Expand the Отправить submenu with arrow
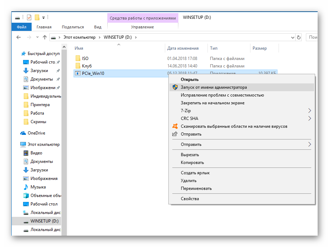Image resolution: width=329 pixels, height=247 pixels. coord(242,144)
